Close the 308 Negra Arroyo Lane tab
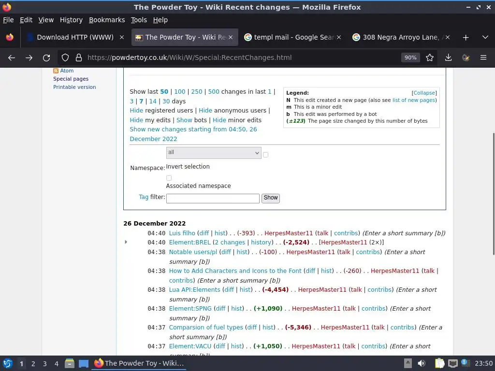 (x=447, y=37)
